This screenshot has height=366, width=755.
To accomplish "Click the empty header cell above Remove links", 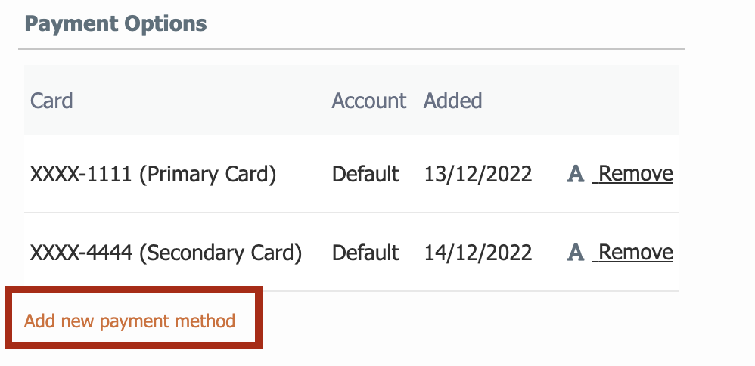I will (x=620, y=100).
